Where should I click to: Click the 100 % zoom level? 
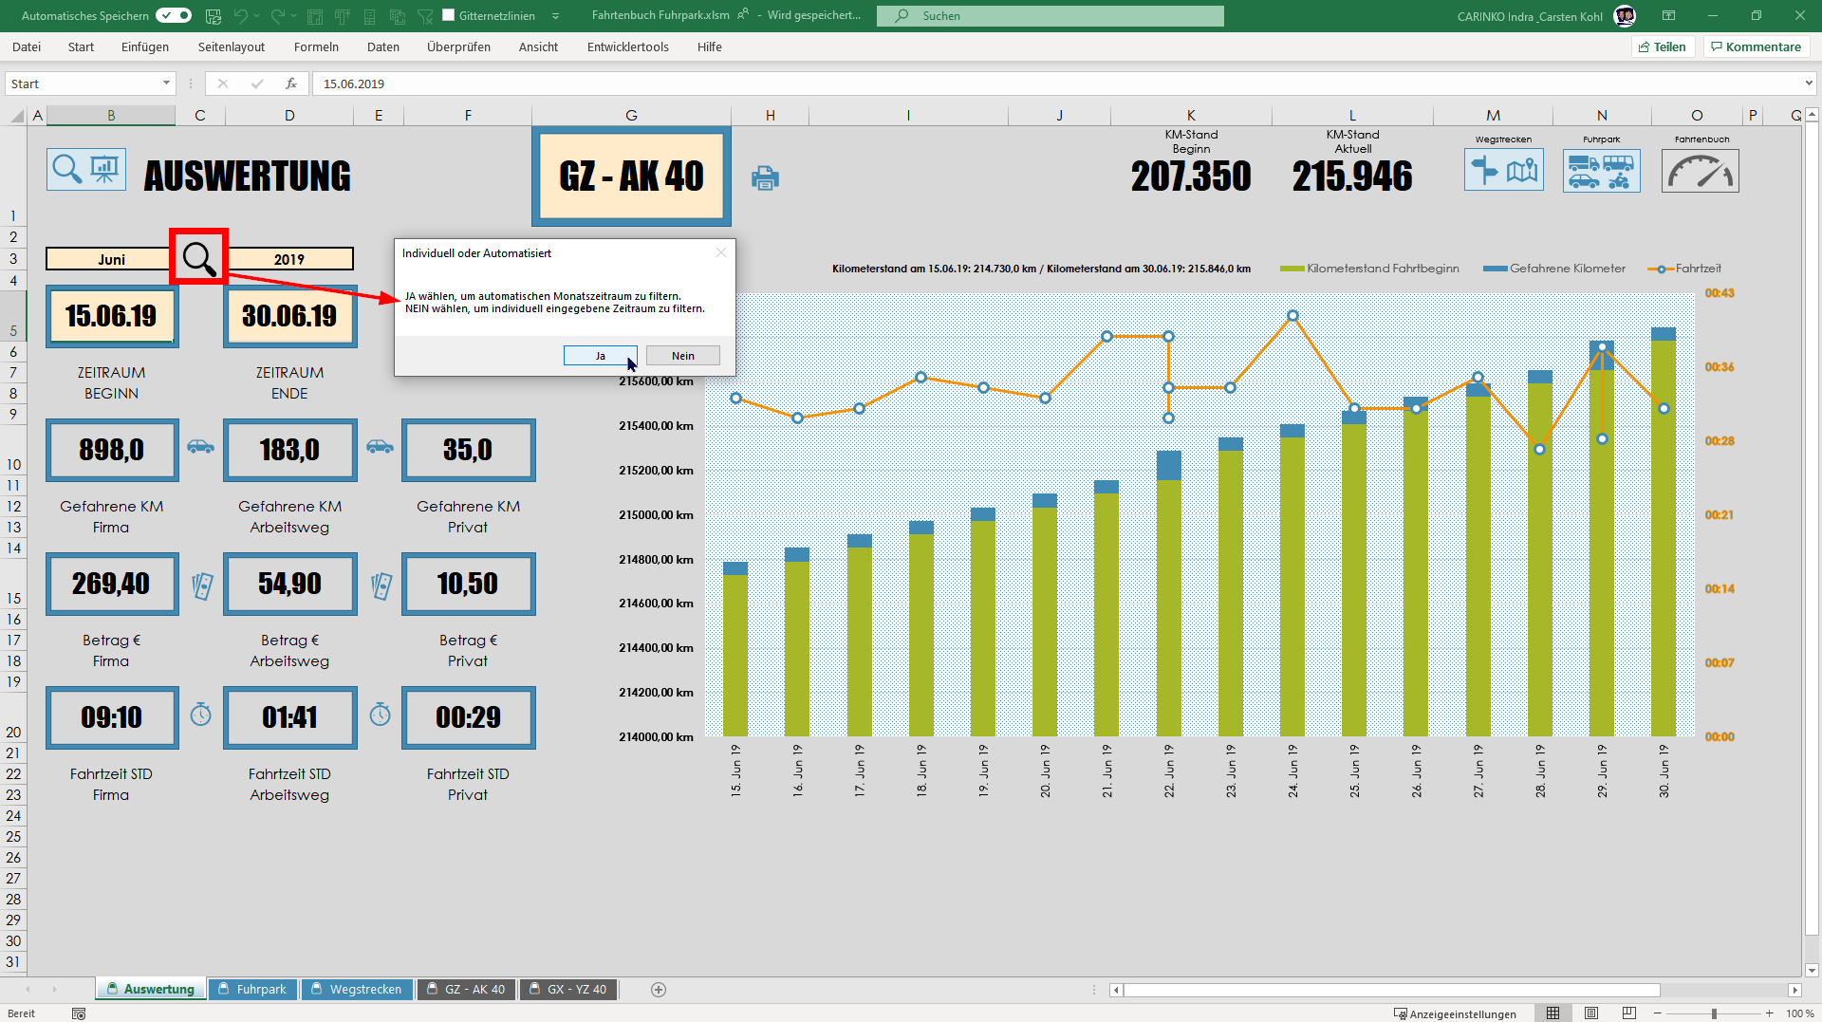click(1799, 1013)
